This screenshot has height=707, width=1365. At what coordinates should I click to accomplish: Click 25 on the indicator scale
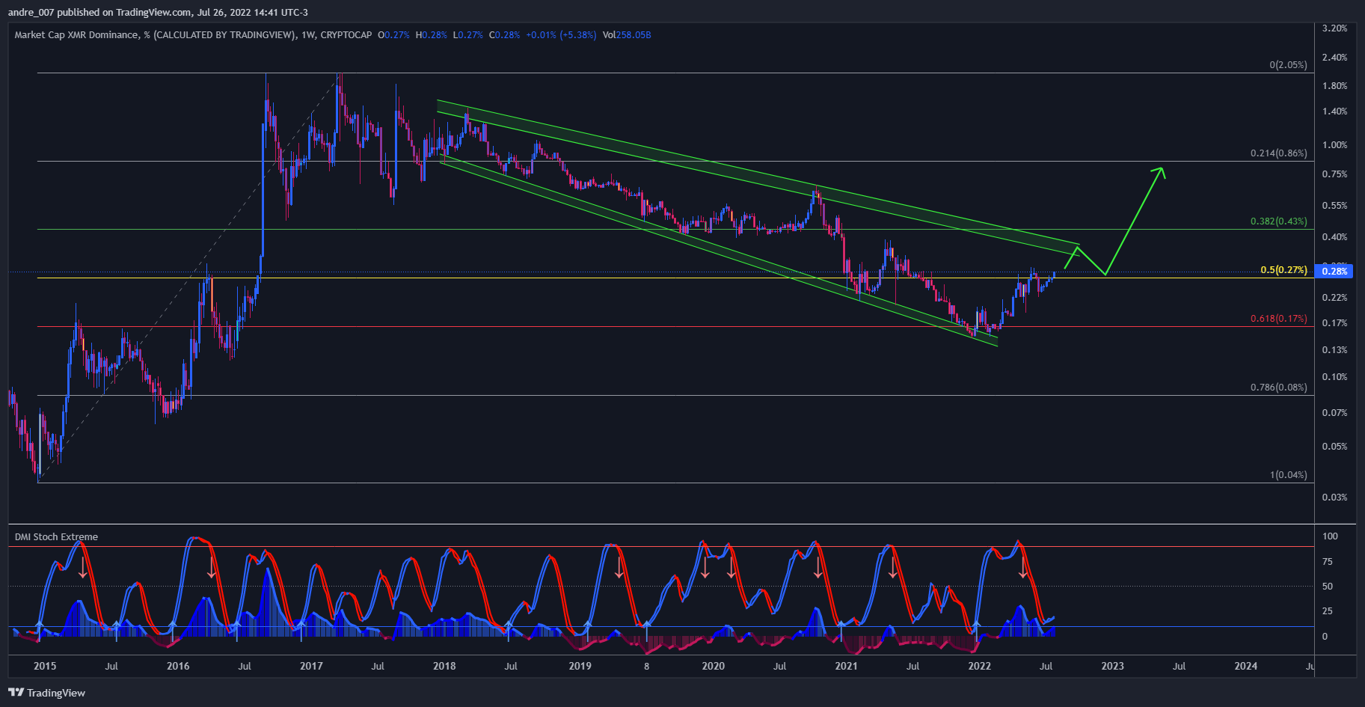1328,610
